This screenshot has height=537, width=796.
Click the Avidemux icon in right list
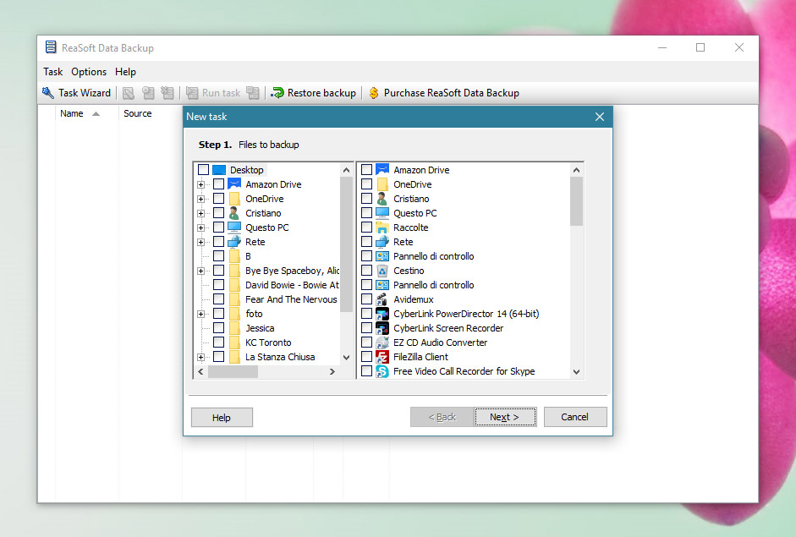pyautogui.click(x=382, y=299)
